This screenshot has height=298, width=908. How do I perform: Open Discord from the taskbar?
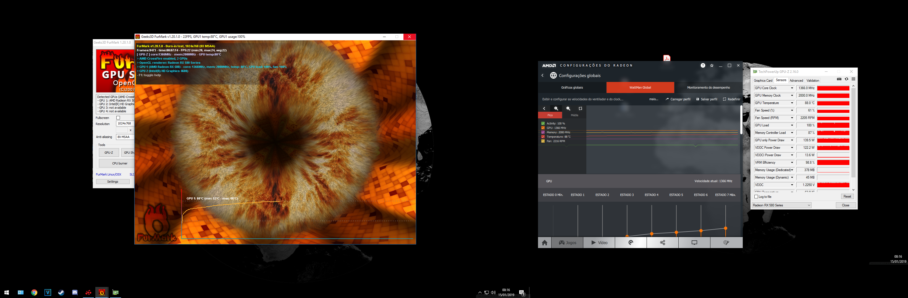75,292
